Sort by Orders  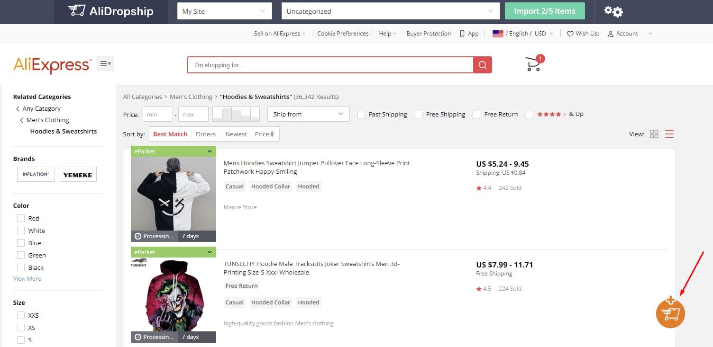click(x=206, y=134)
